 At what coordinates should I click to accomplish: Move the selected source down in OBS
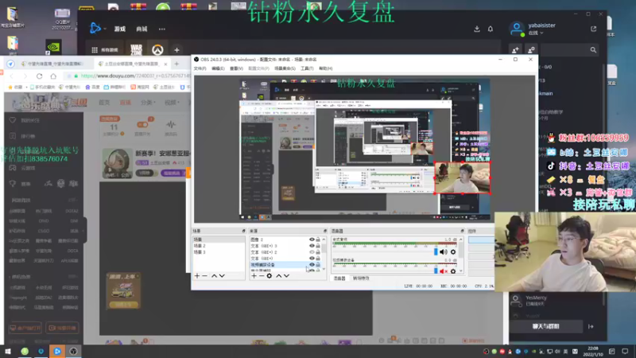point(286,276)
